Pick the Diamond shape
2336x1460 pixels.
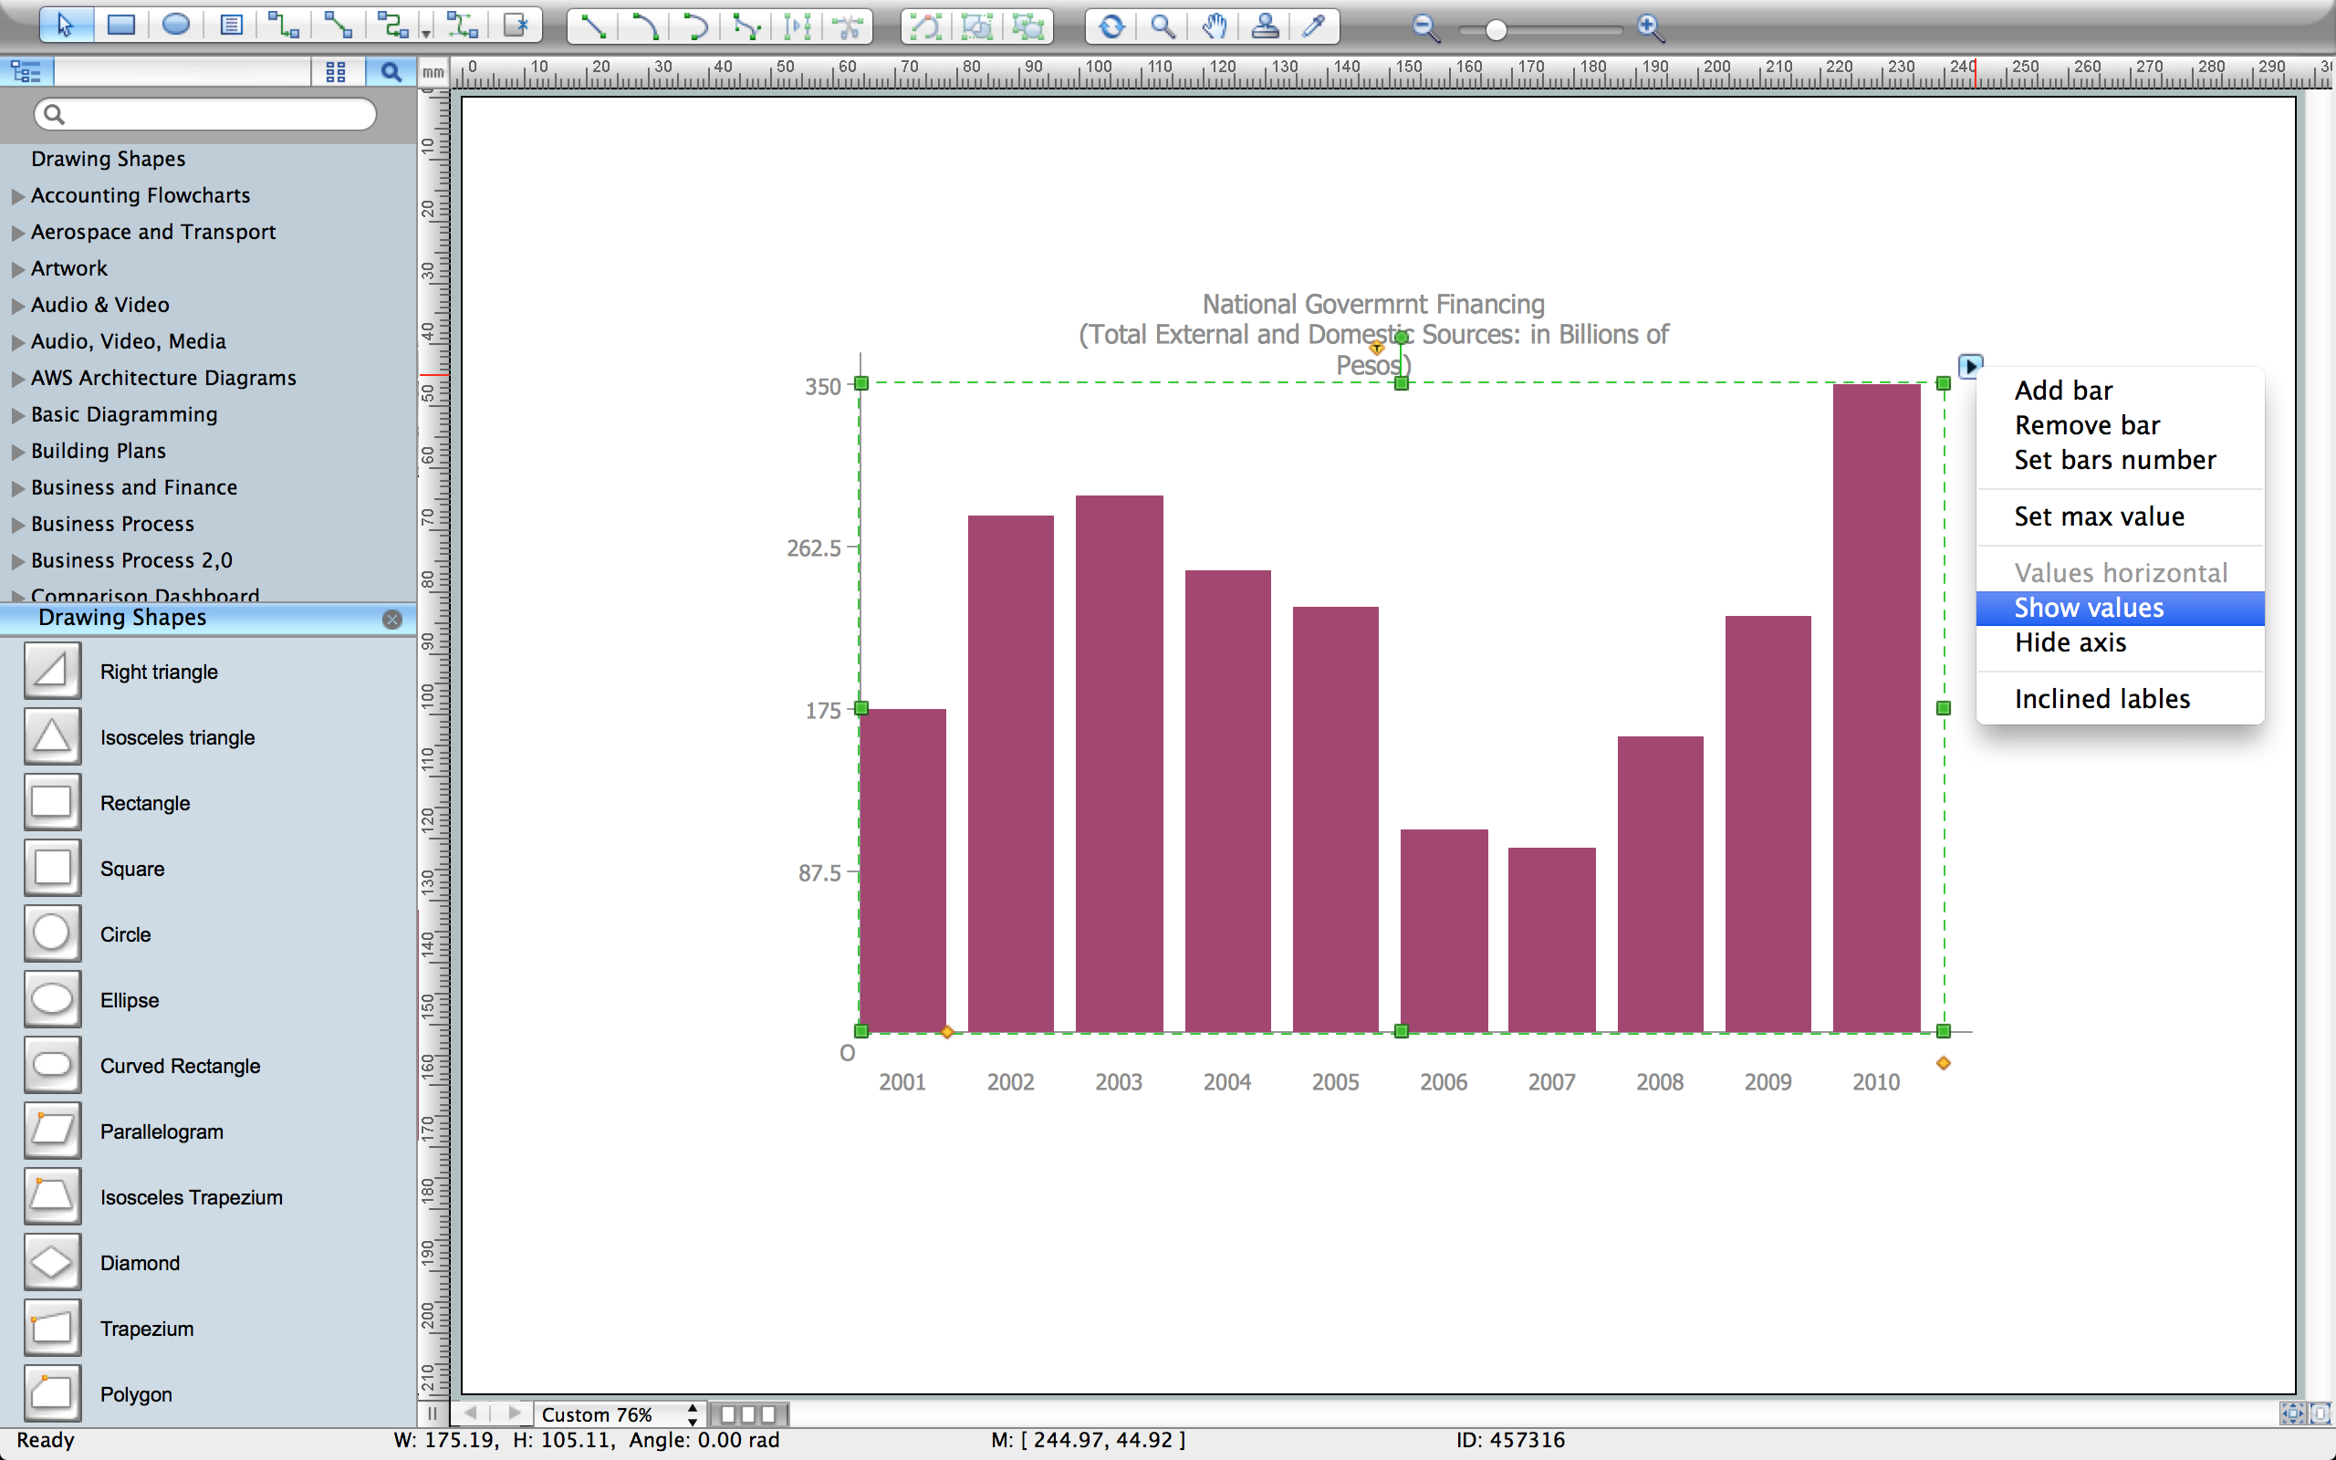(52, 1262)
